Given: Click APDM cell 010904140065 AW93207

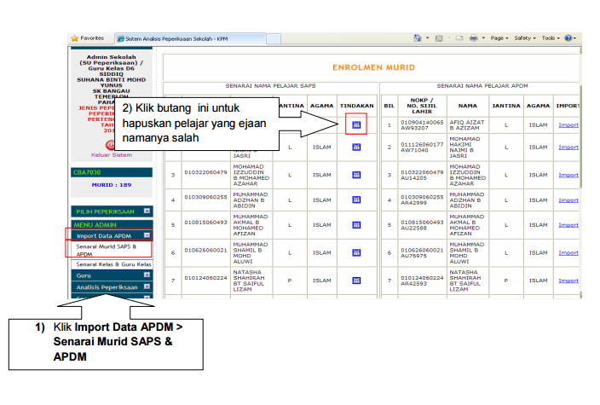Looking at the screenshot, I should tap(422, 125).
